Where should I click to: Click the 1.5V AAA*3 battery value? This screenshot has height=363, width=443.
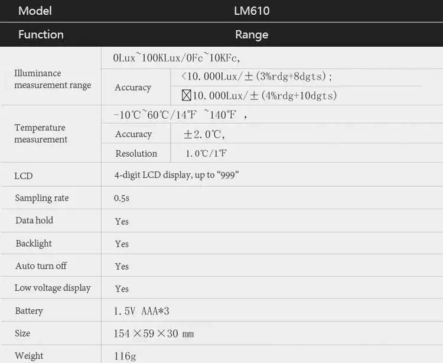pos(142,311)
